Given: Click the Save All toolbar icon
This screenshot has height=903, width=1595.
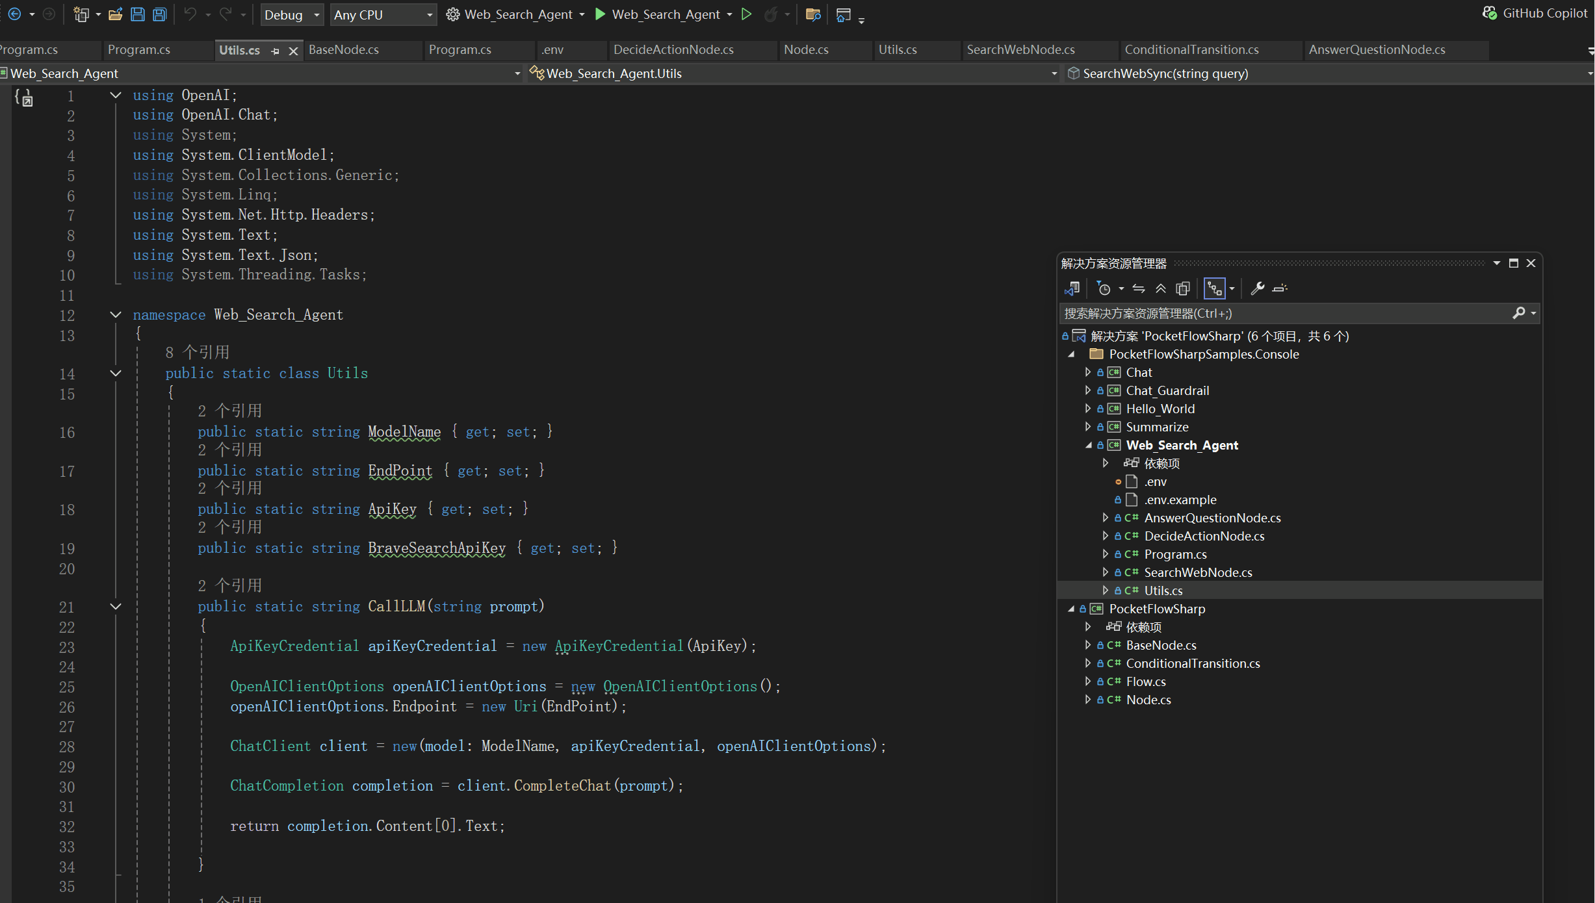Looking at the screenshot, I should pos(159,14).
